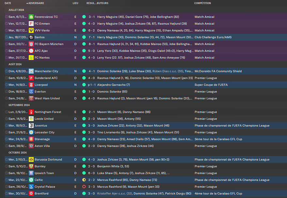Tick the circle for the FC Emmen match

click(7, 24)
